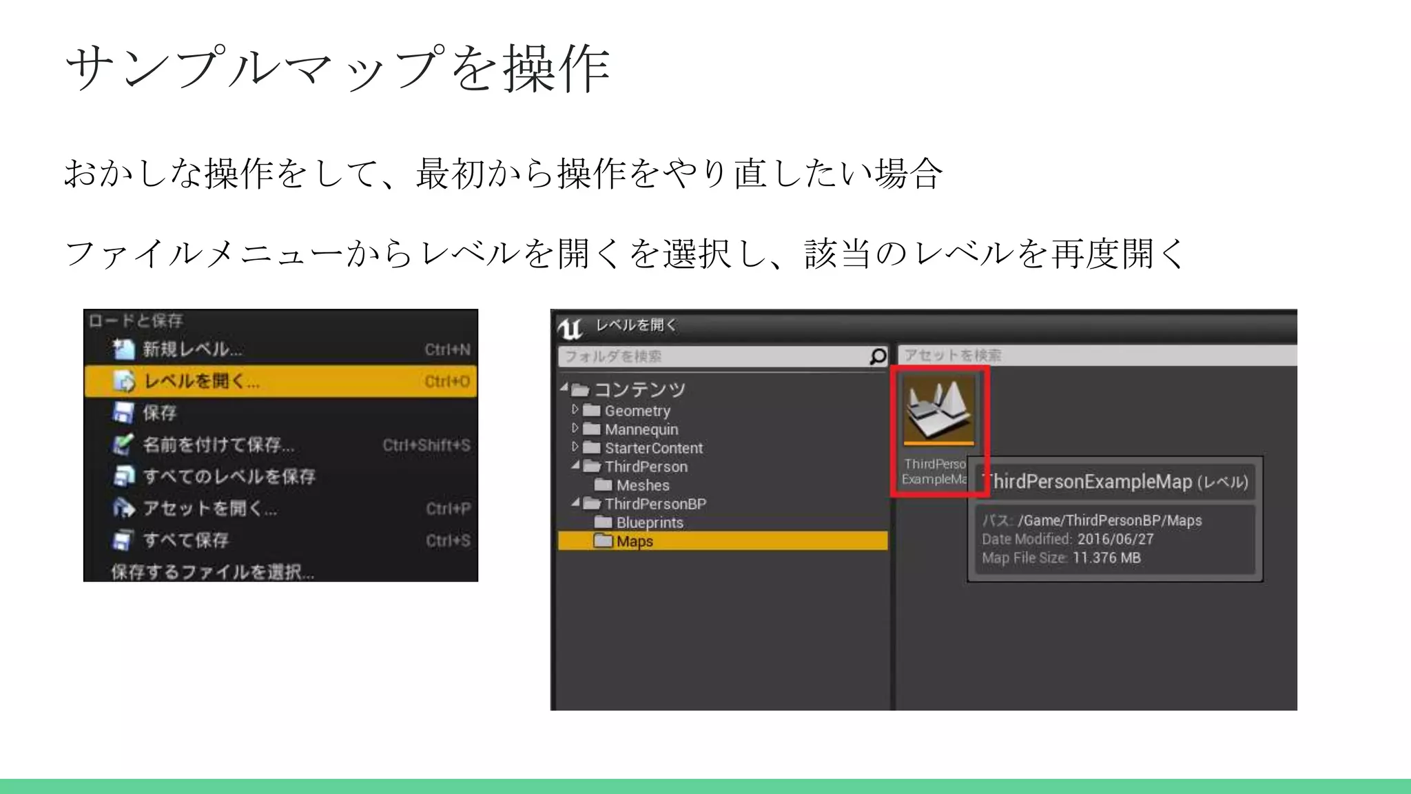This screenshot has height=794, width=1411.
Task: Click the floppy disk icon beside 保存
Action: pyautogui.click(x=124, y=413)
